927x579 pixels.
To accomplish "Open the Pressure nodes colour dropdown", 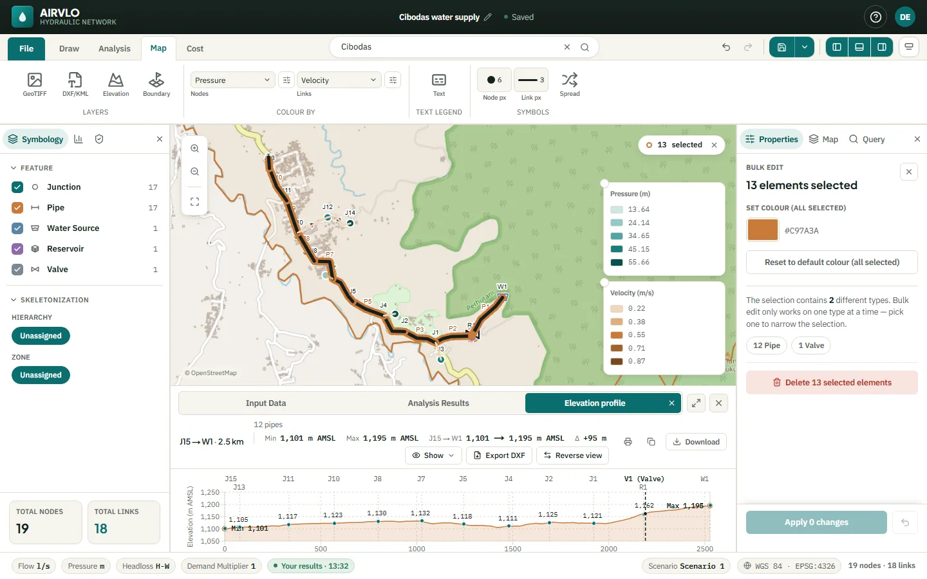I will pyautogui.click(x=233, y=80).
